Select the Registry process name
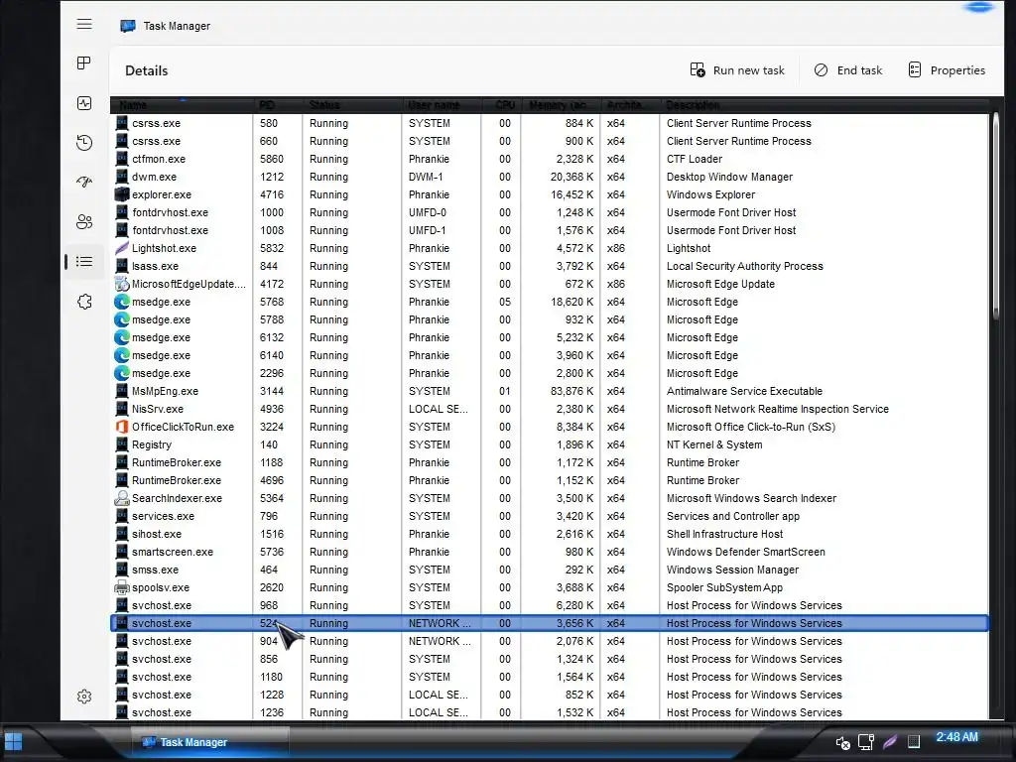Screen dimensions: 1016x762 (x=152, y=445)
